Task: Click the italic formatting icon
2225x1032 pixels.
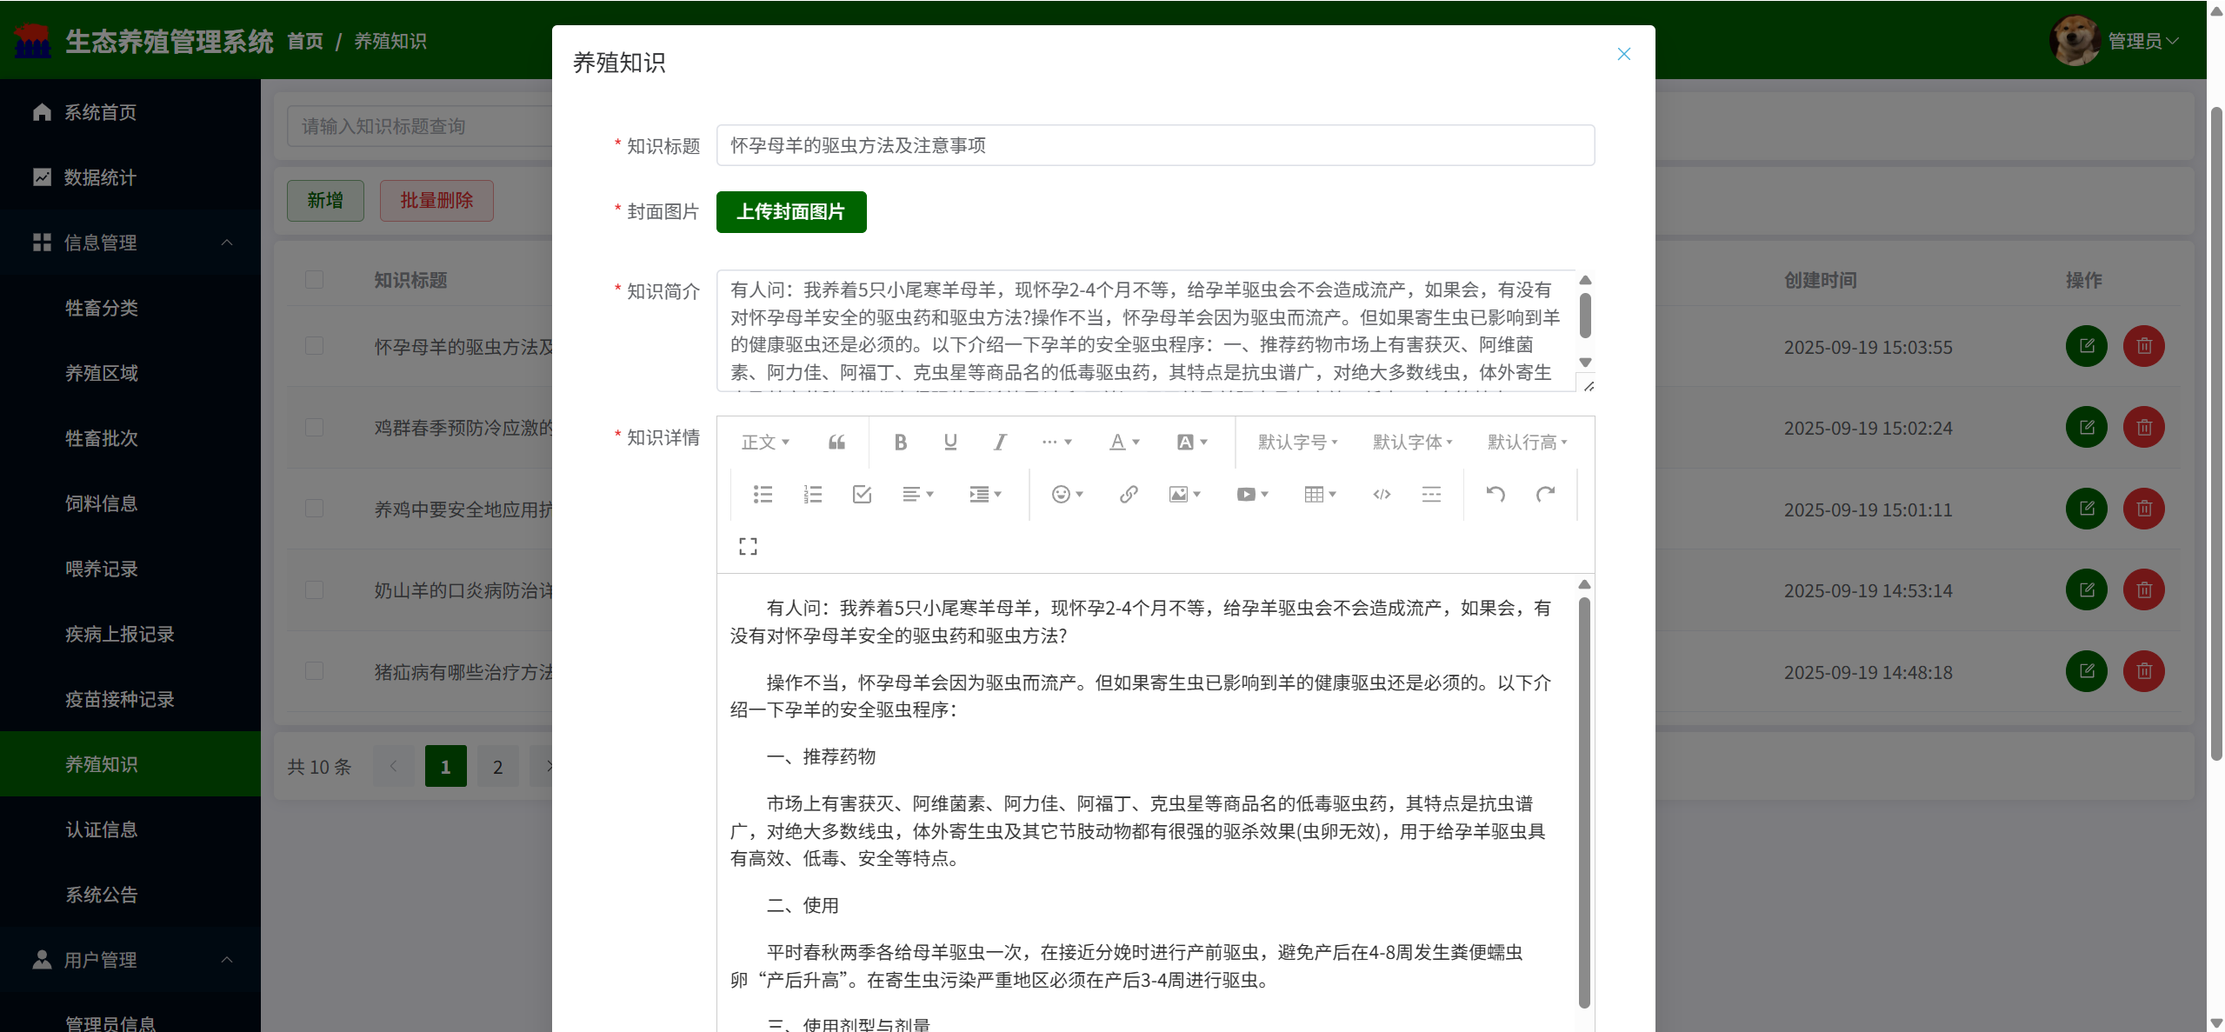Action: [1000, 443]
